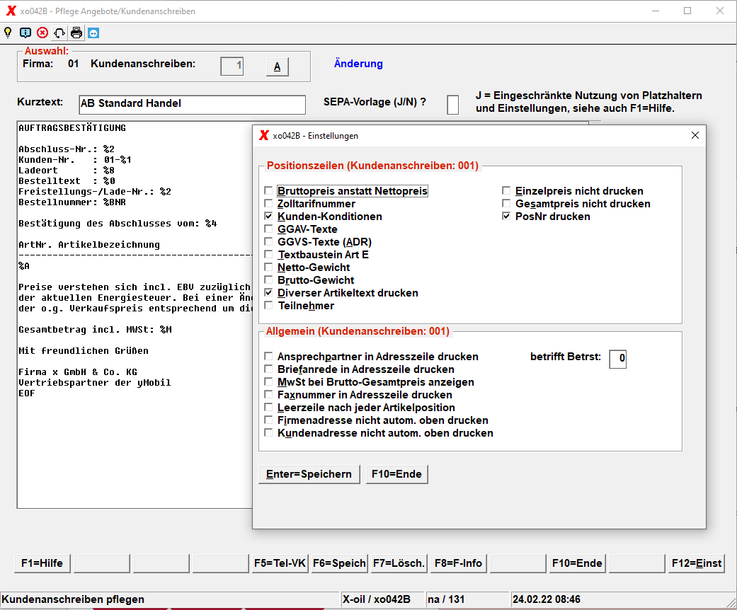Screen dimensions: 737x610
Task: Click the Enter=Speichern button
Action: pyautogui.click(x=309, y=474)
